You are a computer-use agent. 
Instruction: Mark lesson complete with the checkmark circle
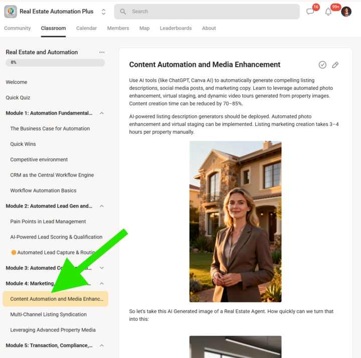click(322, 65)
